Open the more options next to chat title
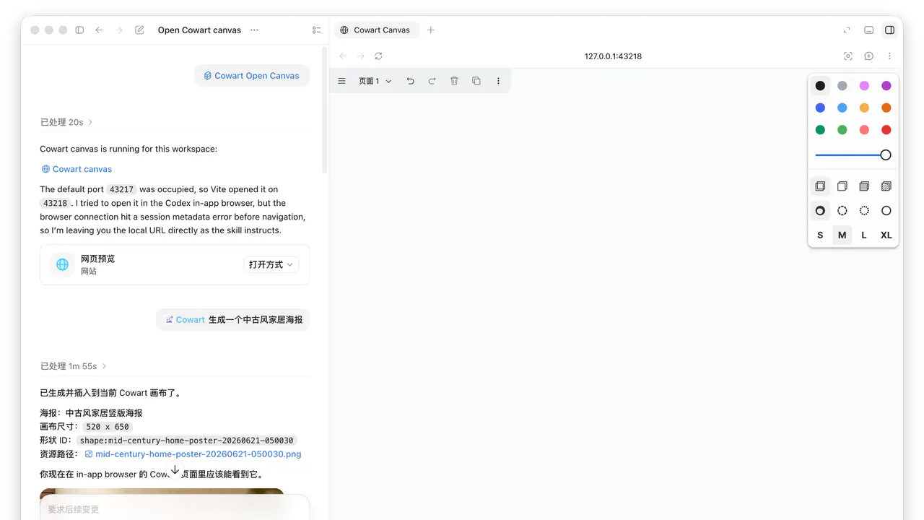 tap(254, 30)
